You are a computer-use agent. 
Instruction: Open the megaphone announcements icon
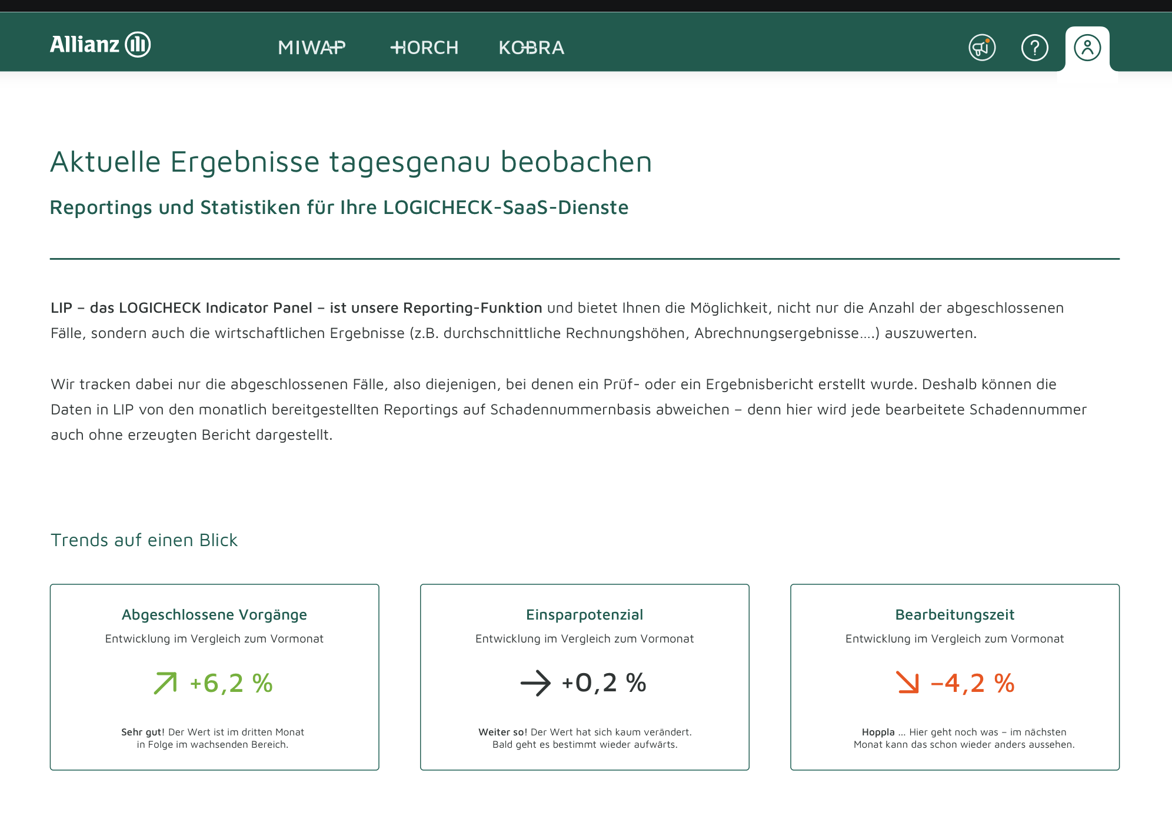click(982, 48)
